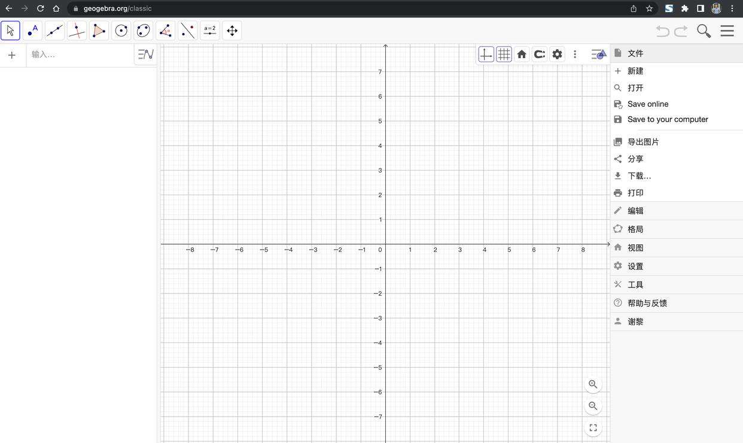Open the browser extensions puzzle icon

click(685, 8)
